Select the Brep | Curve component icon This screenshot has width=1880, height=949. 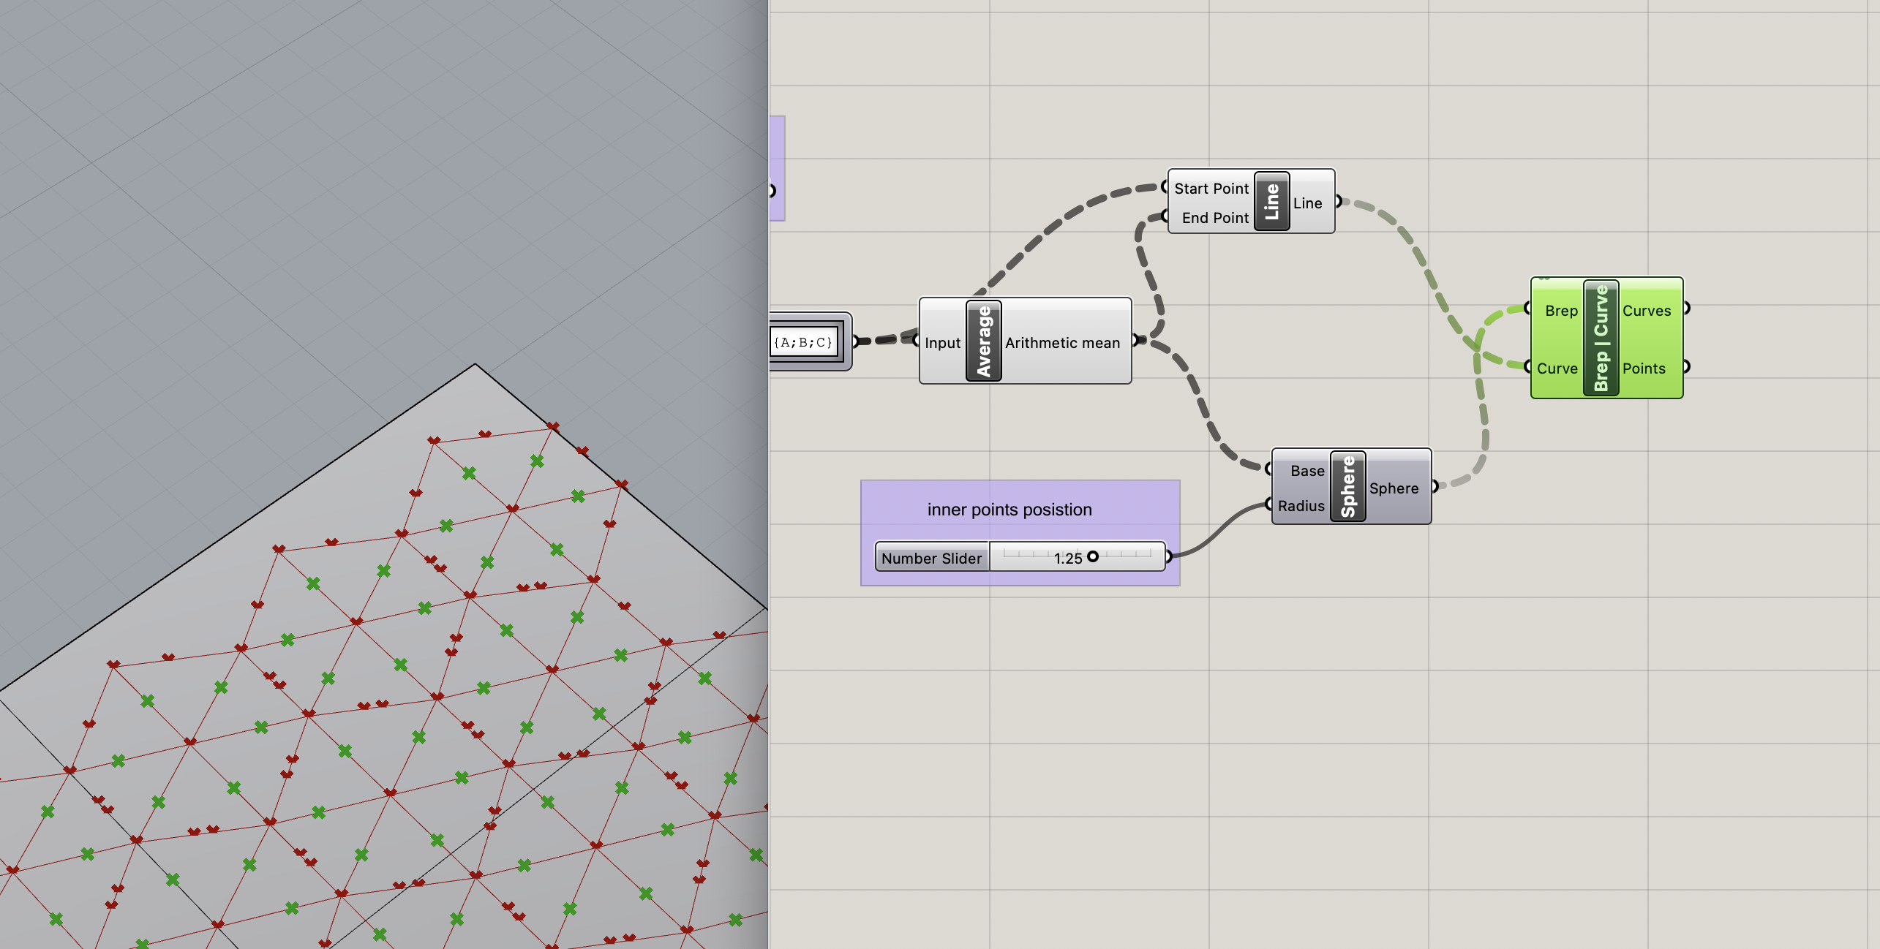tap(1601, 339)
